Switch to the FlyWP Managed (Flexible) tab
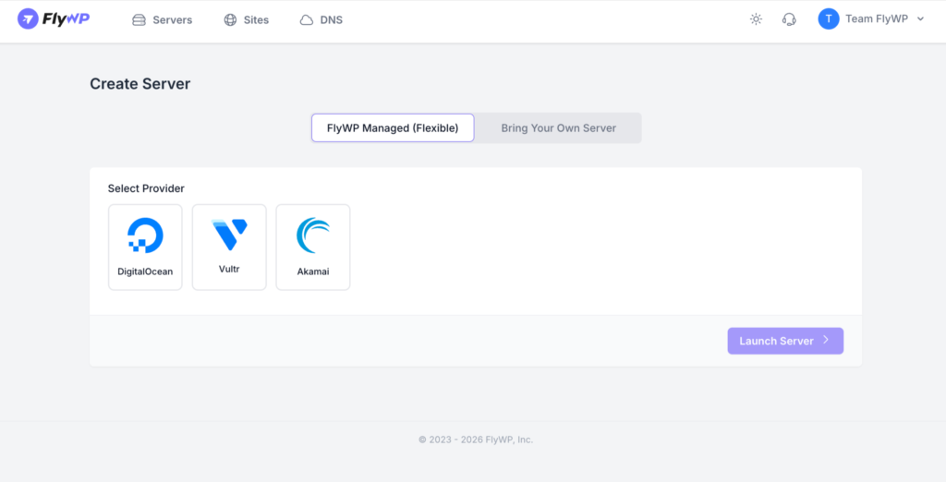946x482 pixels. 393,128
